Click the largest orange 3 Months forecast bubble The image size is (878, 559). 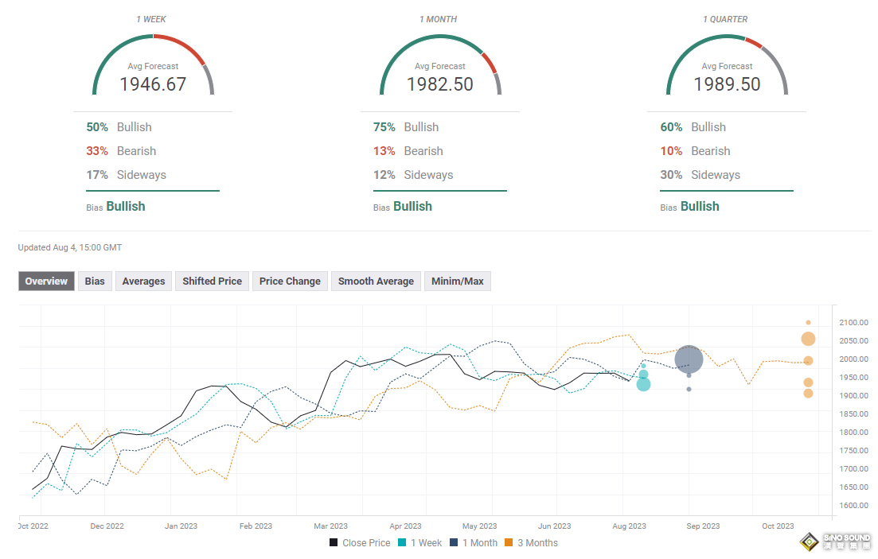click(x=808, y=340)
